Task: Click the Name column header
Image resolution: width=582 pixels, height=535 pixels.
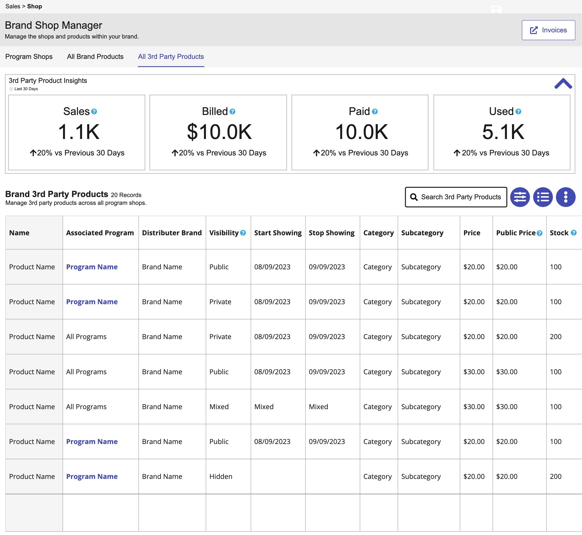Action: point(19,233)
